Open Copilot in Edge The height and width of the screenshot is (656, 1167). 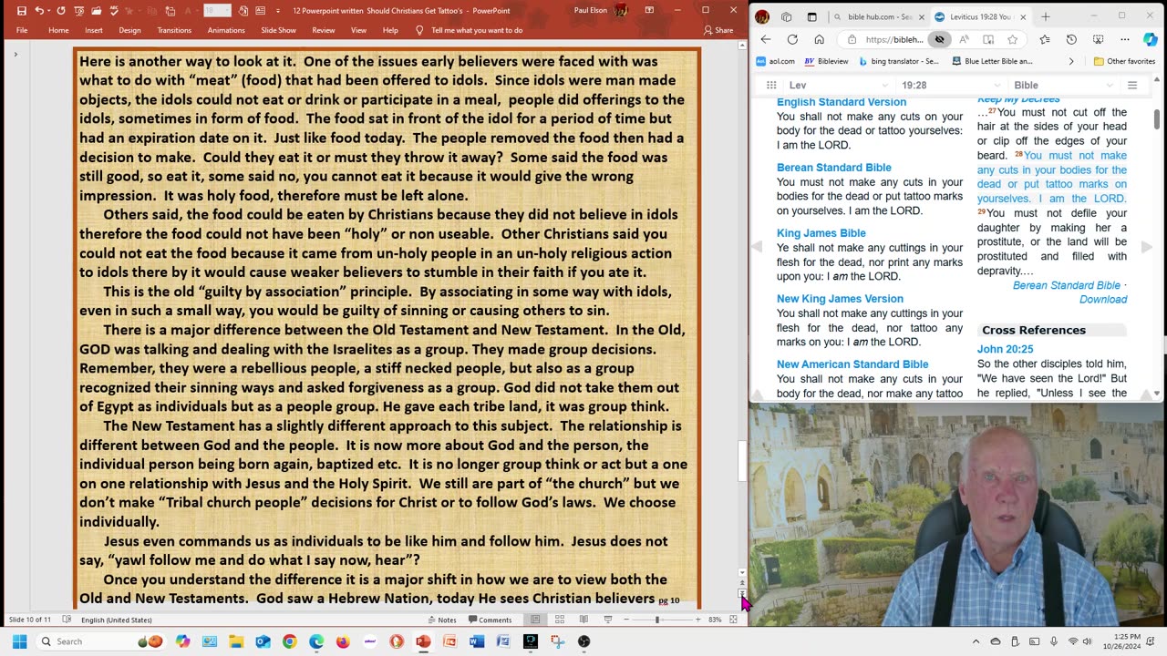point(1151,39)
